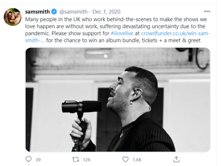Click the 126 retweets count
The image size is (221, 166).
(x=87, y=159)
